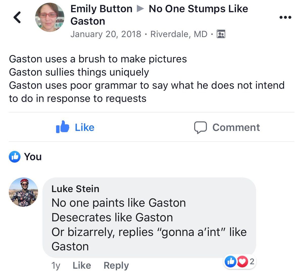View the comment's reaction count of 2
This screenshot has width=303, height=274.
coord(252,262)
